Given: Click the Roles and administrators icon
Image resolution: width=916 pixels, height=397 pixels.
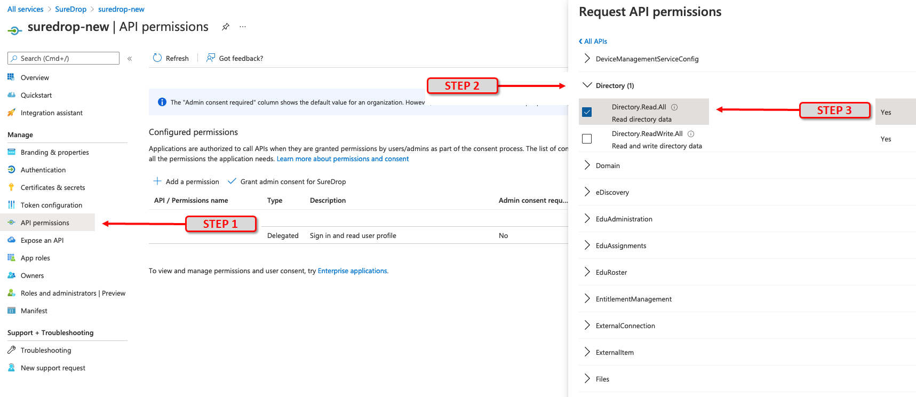Looking at the screenshot, I should tap(11, 293).
